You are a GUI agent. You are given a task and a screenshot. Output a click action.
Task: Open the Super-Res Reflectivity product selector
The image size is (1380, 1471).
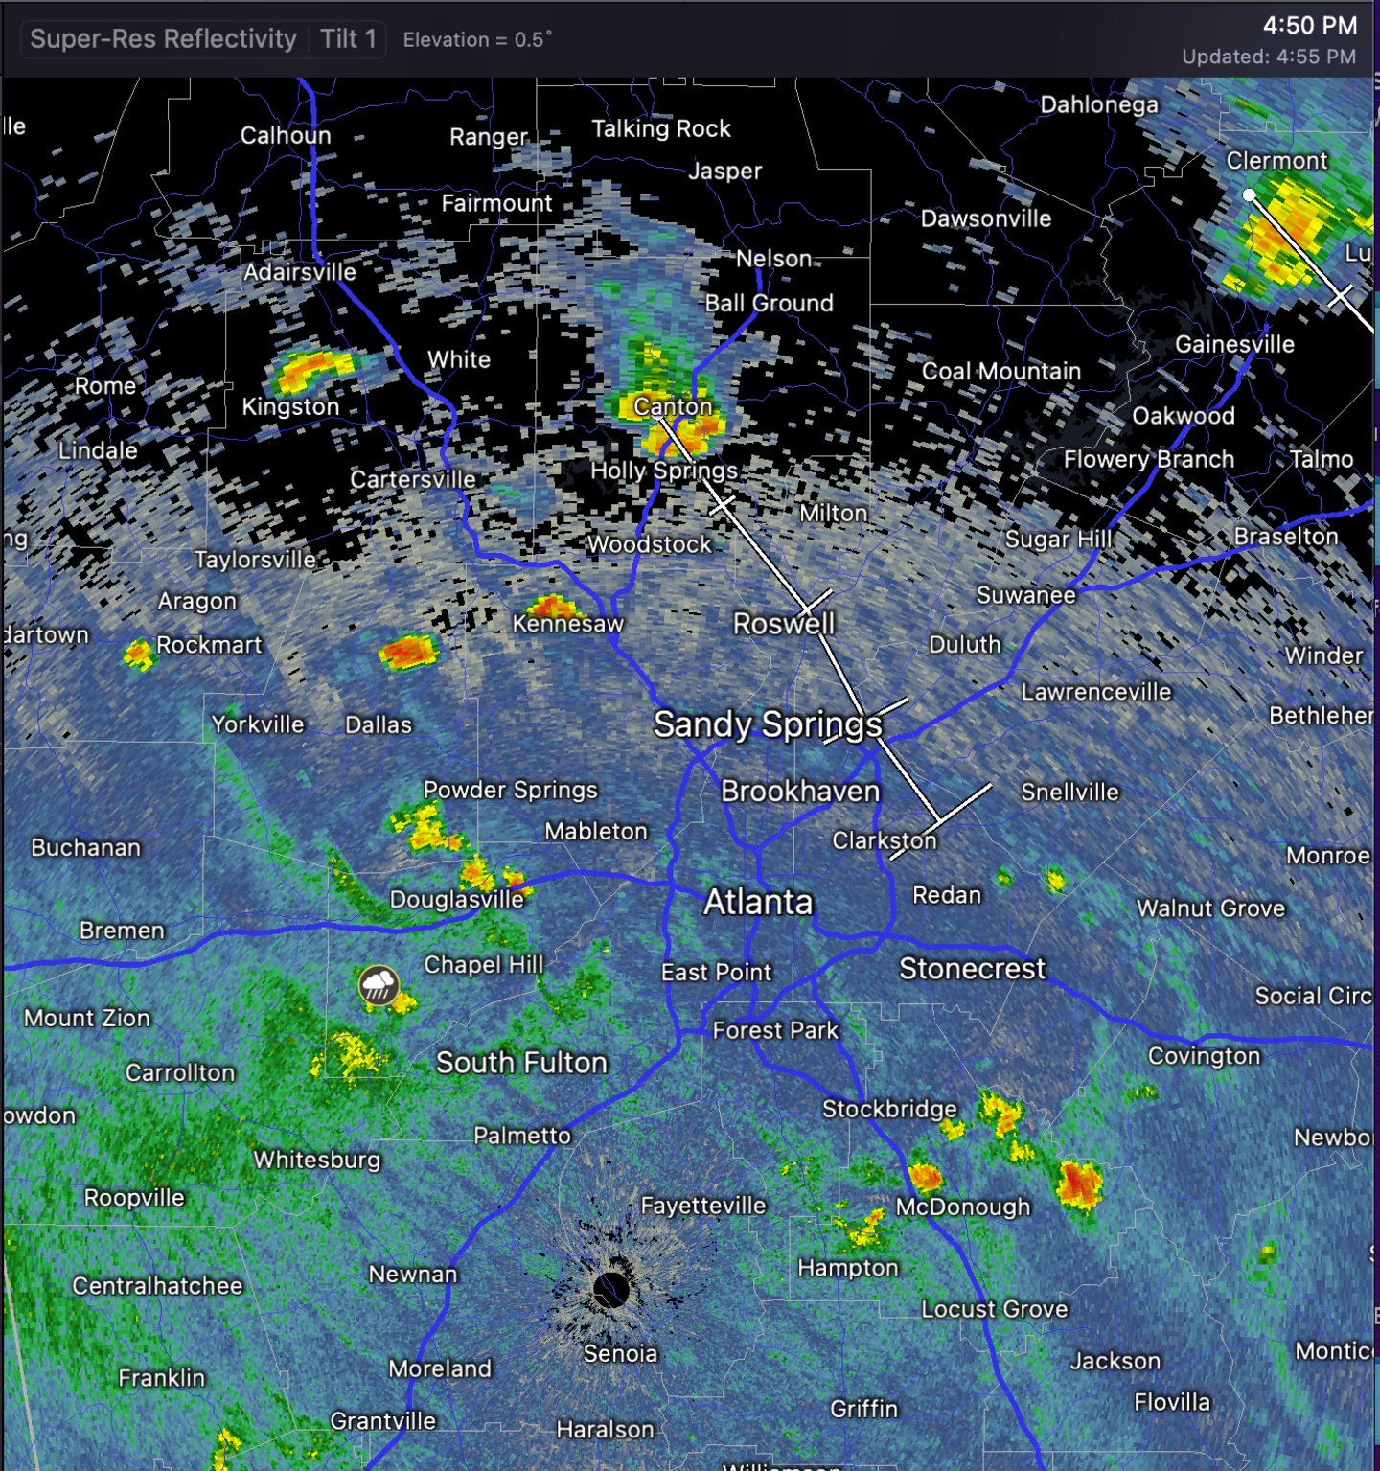(x=163, y=39)
